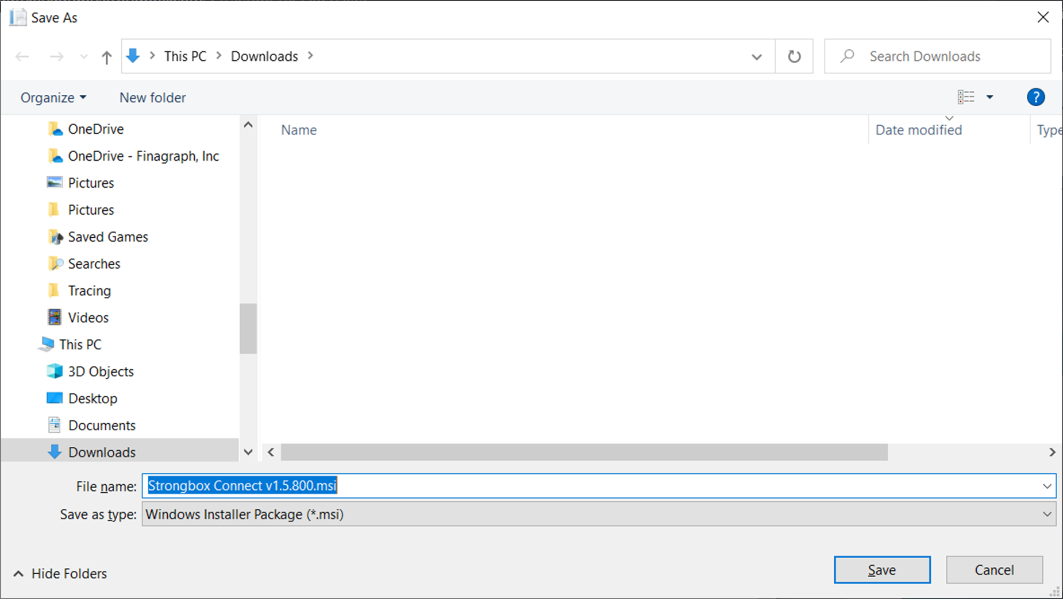Screen dimensions: 1063x599
Task: Open the Tracing folder
Action: click(x=89, y=291)
